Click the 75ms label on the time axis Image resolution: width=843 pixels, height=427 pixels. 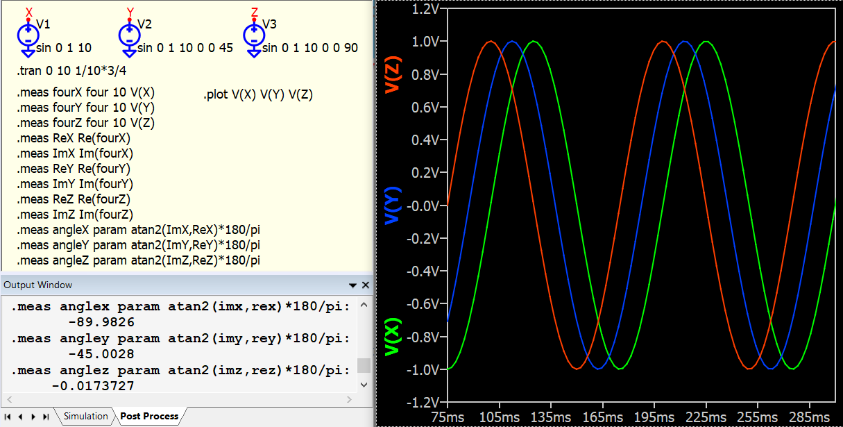[x=448, y=417]
